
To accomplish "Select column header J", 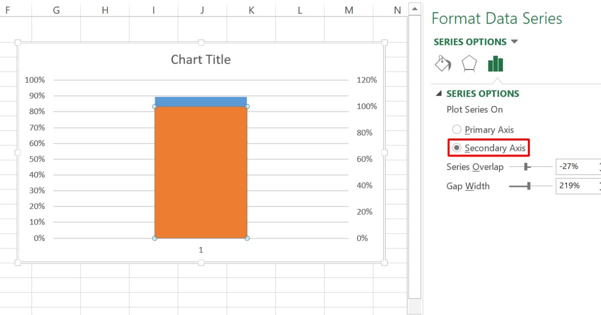I will 202,9.
